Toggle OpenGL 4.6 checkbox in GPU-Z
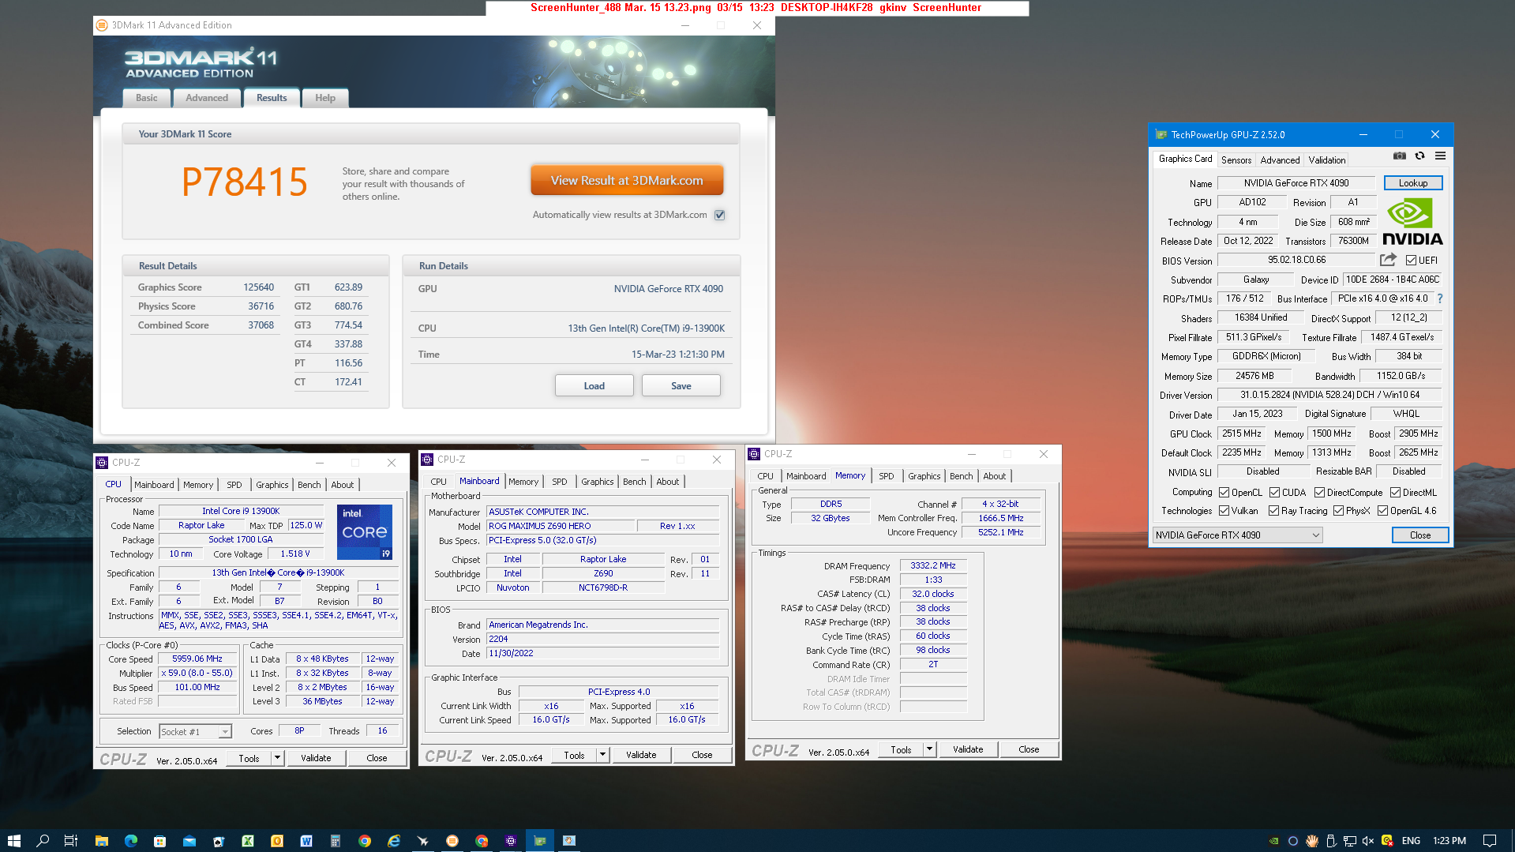Image resolution: width=1515 pixels, height=852 pixels. (1382, 511)
